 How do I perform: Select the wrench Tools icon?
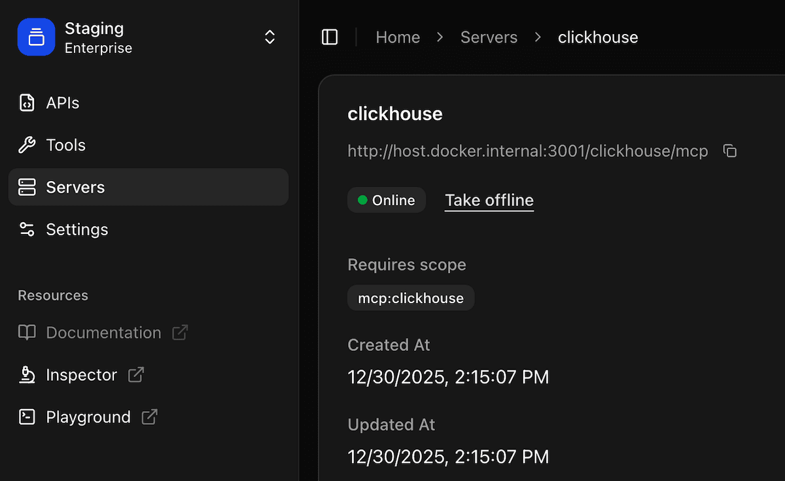(x=27, y=145)
